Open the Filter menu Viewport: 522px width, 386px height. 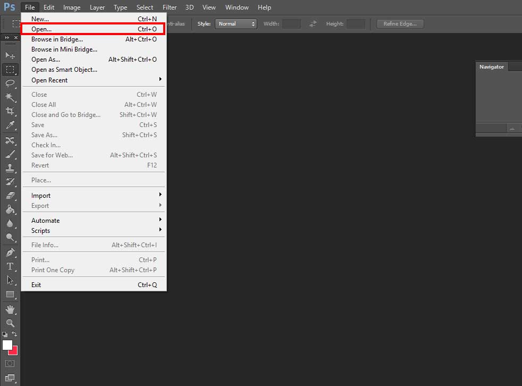170,7
